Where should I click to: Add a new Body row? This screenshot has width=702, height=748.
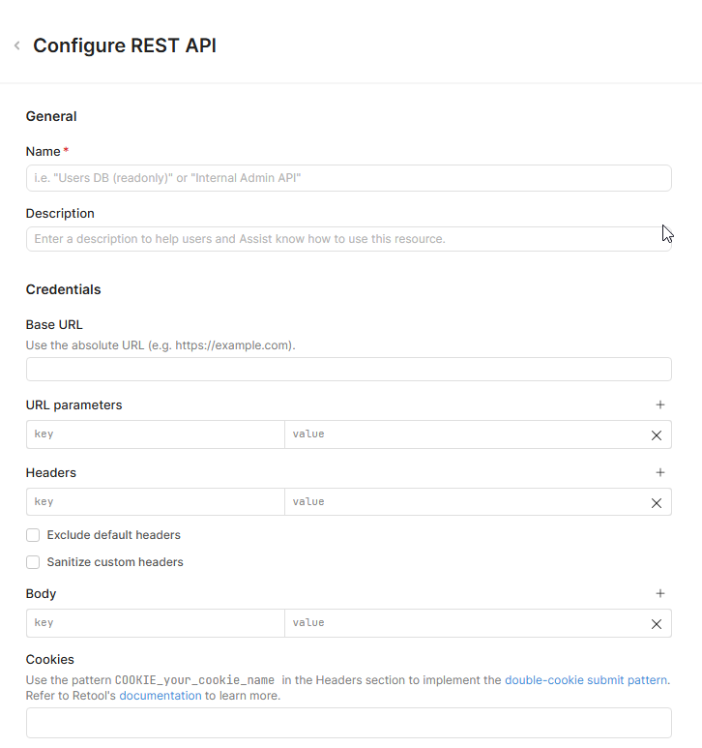tap(660, 594)
